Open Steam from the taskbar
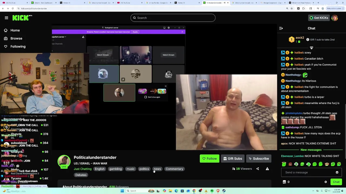 click(224, 191)
